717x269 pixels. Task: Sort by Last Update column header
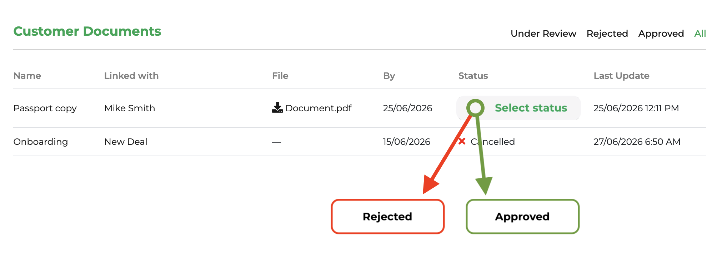621,76
